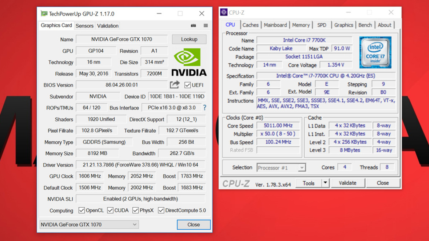Switch to the Validation tab in GPU-Z

click(x=108, y=26)
